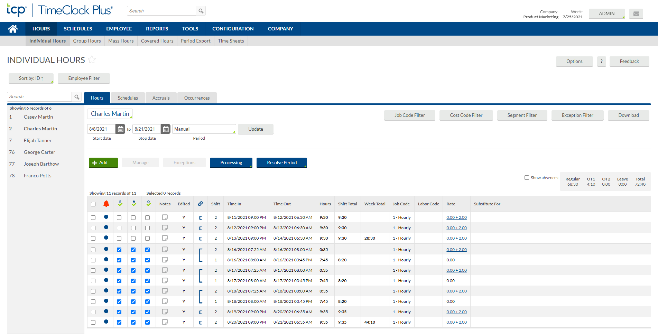Screen dimensions: 658x335
Task: Switch to the Accruals tab
Action: (161, 98)
